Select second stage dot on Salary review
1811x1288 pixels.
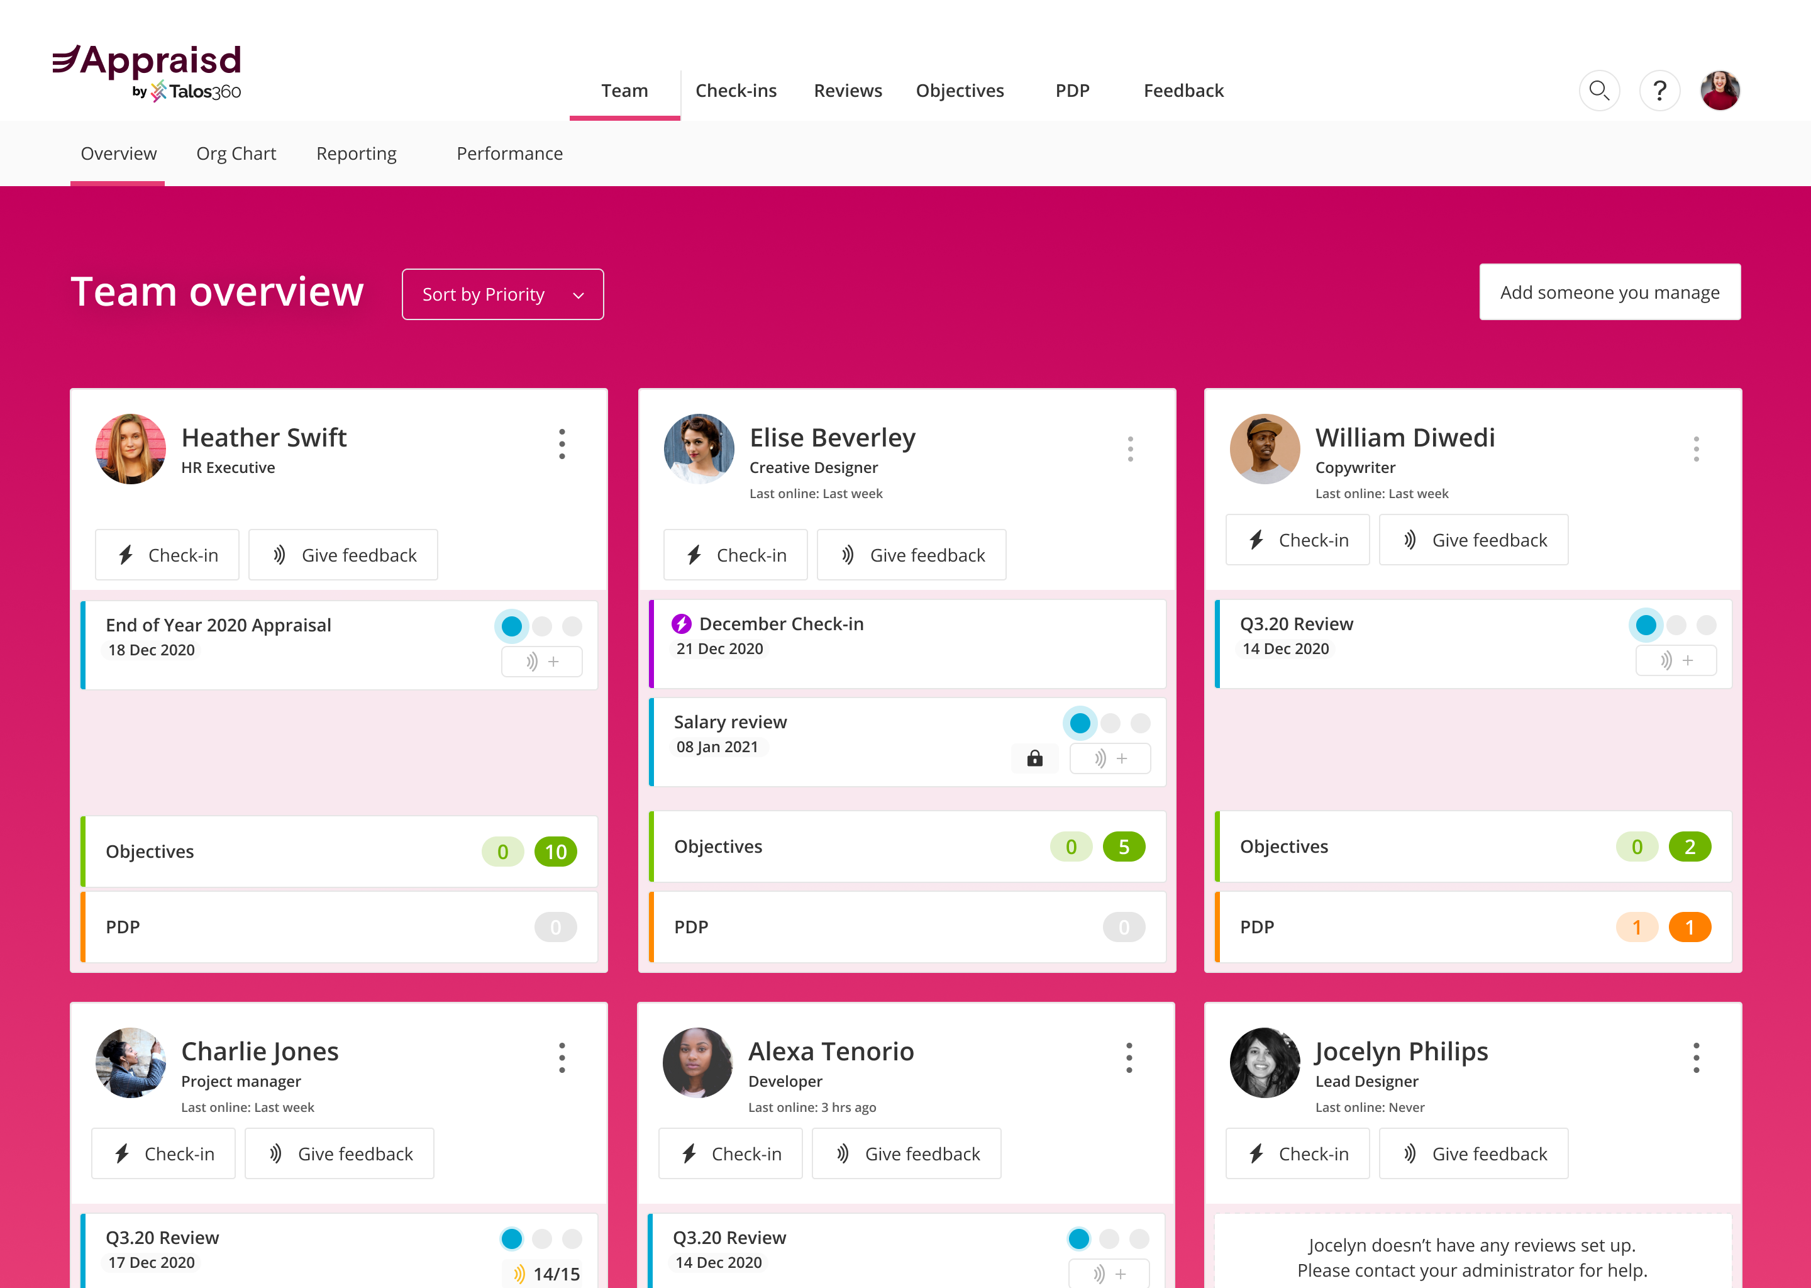point(1110,723)
